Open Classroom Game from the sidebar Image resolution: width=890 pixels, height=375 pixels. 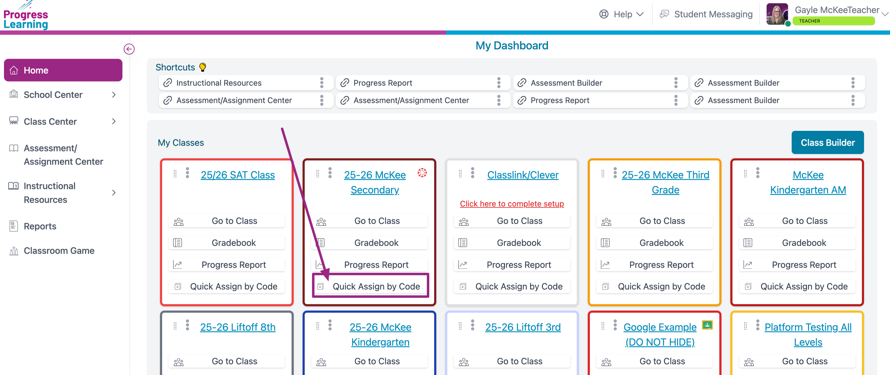point(59,251)
